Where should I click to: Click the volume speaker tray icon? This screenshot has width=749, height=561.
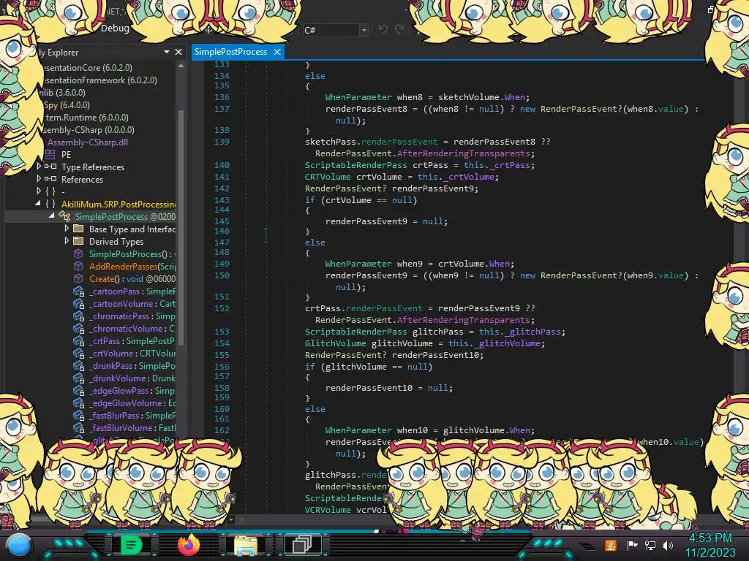(667, 545)
